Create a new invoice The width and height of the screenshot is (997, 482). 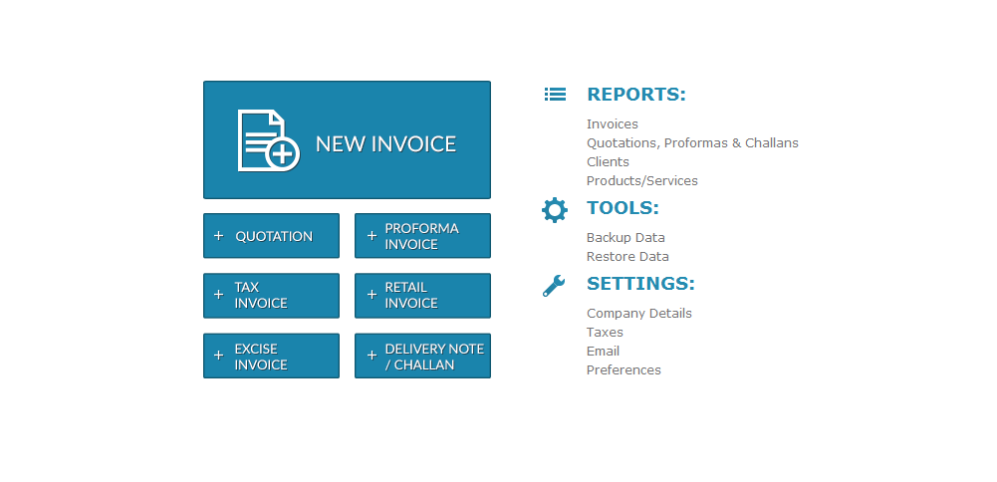347,139
